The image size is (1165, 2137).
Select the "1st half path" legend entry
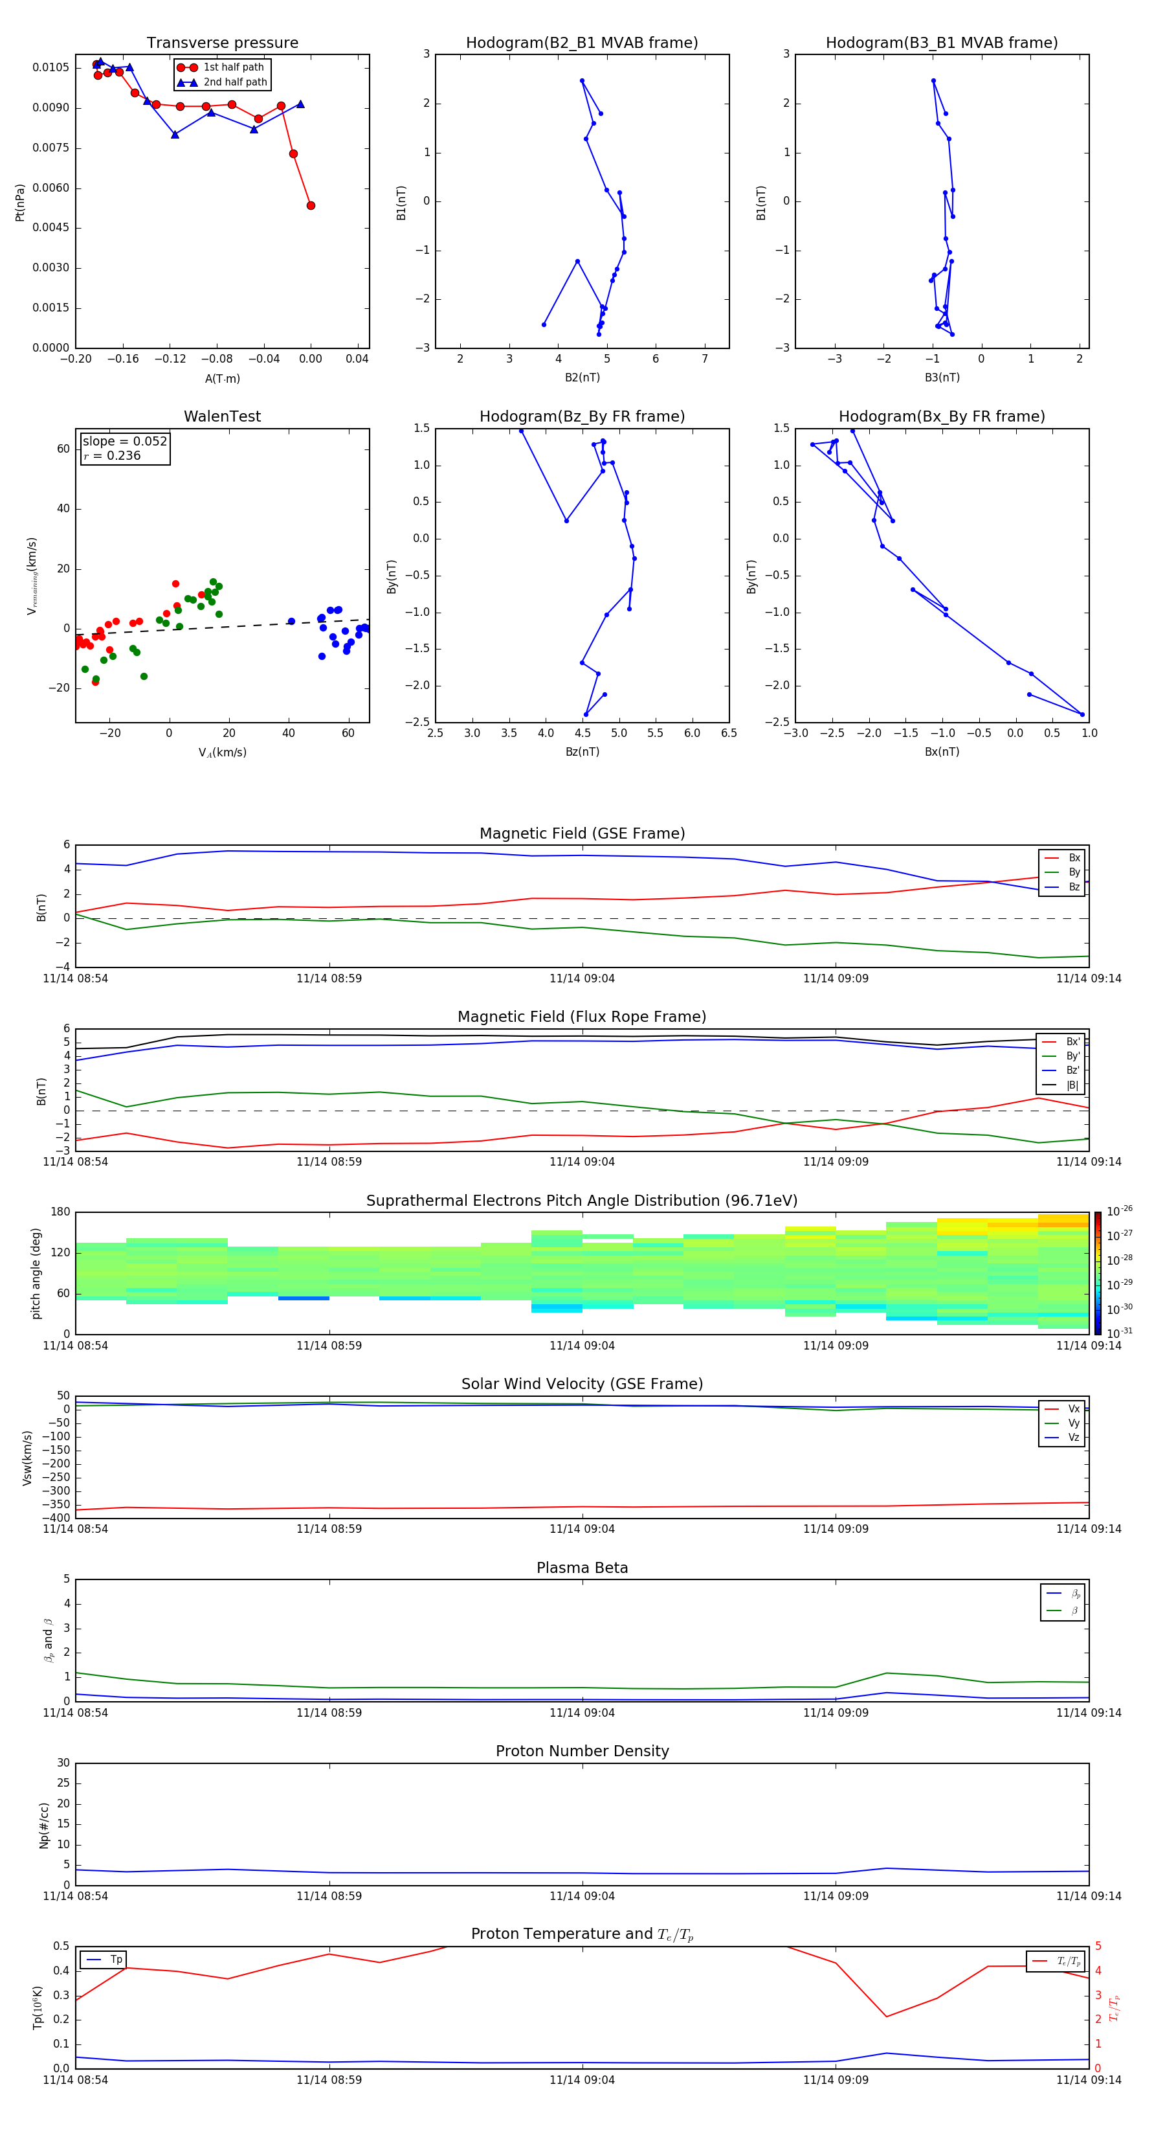[221, 67]
